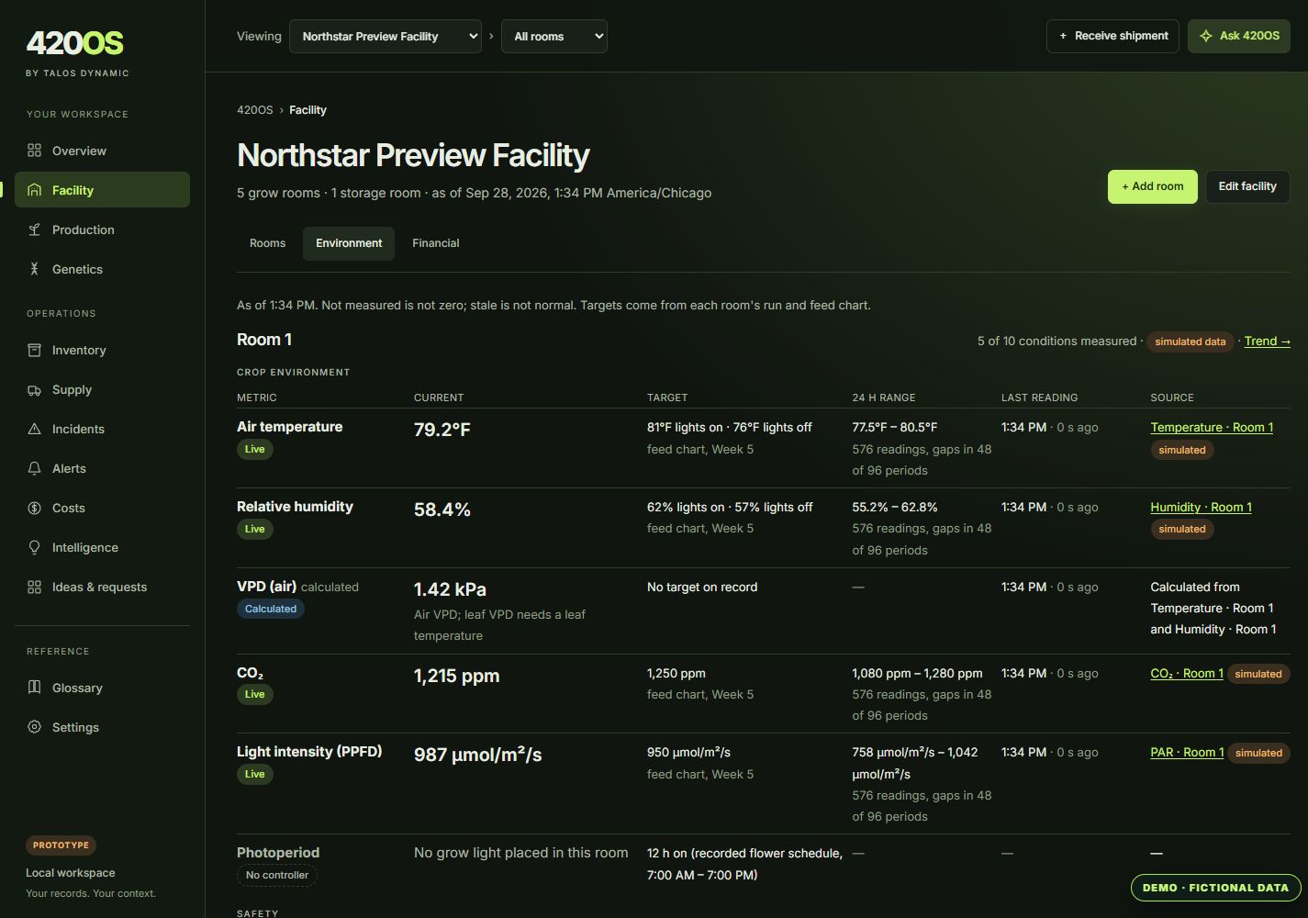Open the Temperature · Room 1 source link
This screenshot has height=918, width=1308.
click(x=1212, y=428)
